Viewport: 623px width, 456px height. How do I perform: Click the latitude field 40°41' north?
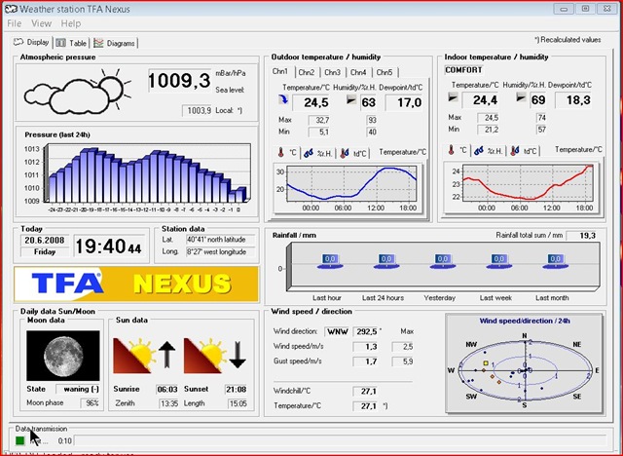click(220, 240)
